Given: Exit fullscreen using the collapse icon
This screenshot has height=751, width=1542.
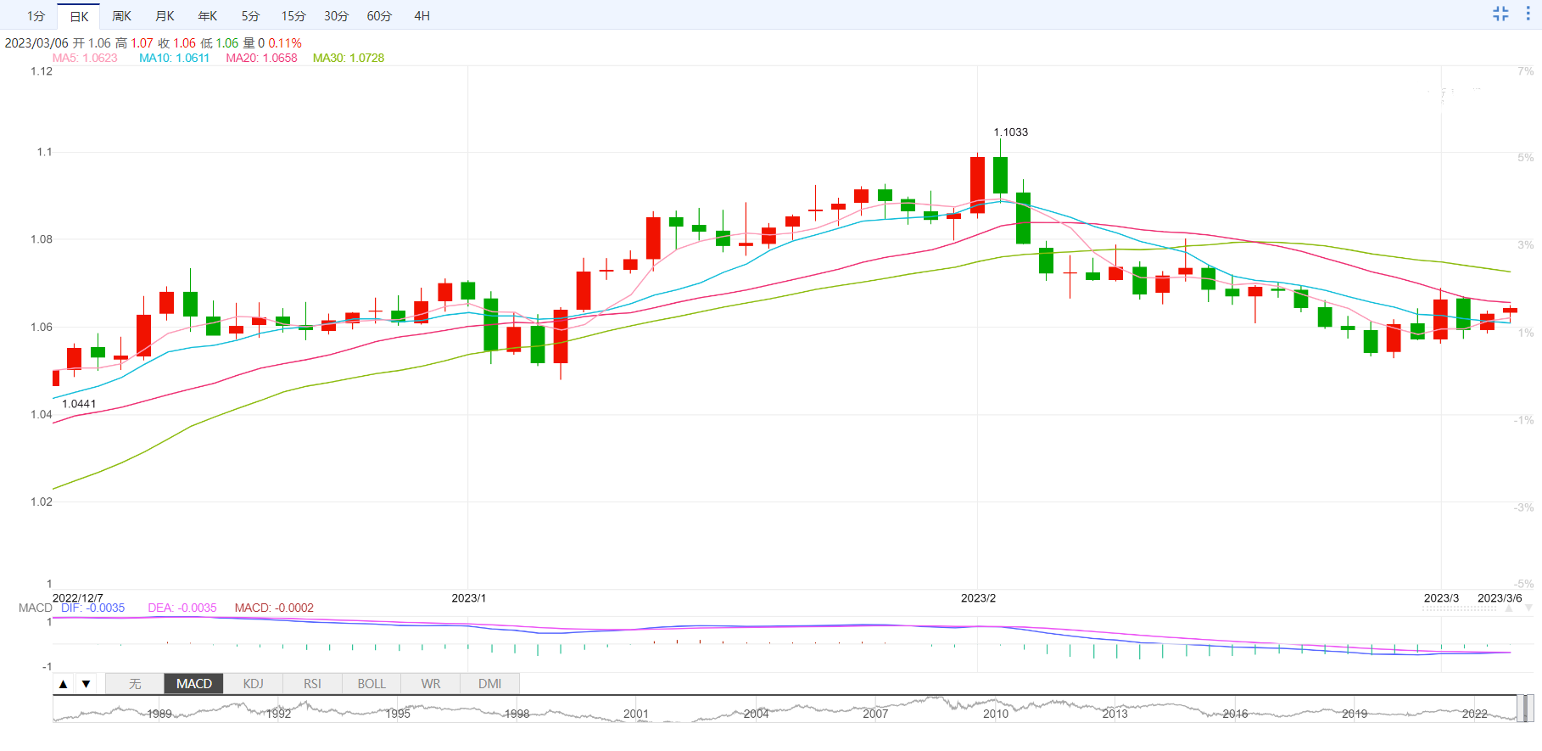Looking at the screenshot, I should coord(1500,14).
